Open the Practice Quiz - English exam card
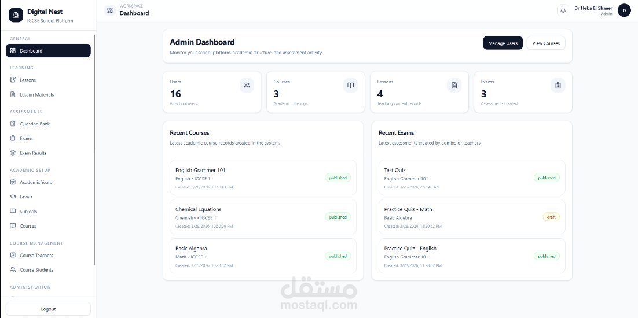The height and width of the screenshot is (318, 638). [472, 256]
